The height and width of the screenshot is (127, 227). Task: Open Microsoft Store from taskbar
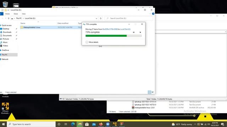[x=87, y=124]
